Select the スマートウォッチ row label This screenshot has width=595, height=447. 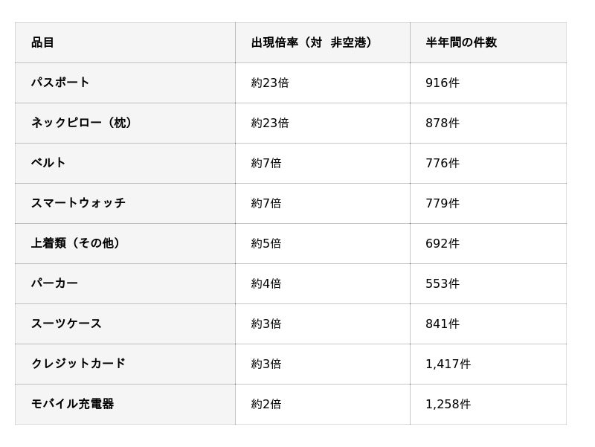[x=78, y=203]
